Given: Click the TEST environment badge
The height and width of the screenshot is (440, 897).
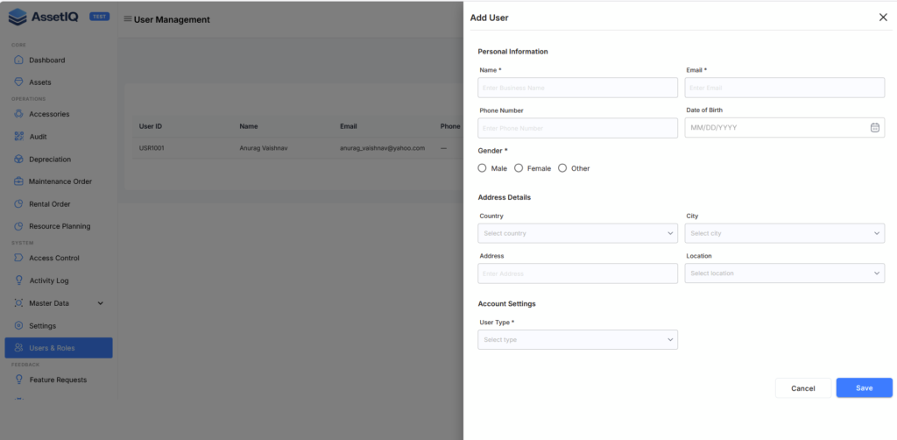Looking at the screenshot, I should click(x=100, y=17).
